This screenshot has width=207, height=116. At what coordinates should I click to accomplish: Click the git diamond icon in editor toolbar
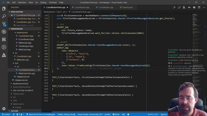pos(194,7)
